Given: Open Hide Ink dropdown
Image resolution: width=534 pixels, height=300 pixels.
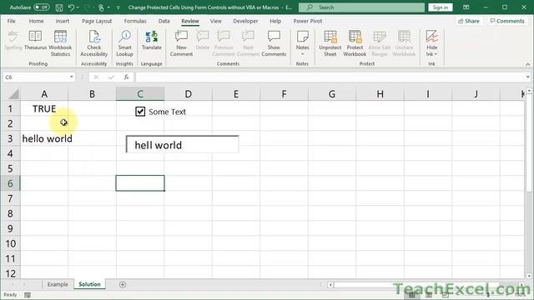Looking at the screenshot, I should pyautogui.click(x=431, y=43).
